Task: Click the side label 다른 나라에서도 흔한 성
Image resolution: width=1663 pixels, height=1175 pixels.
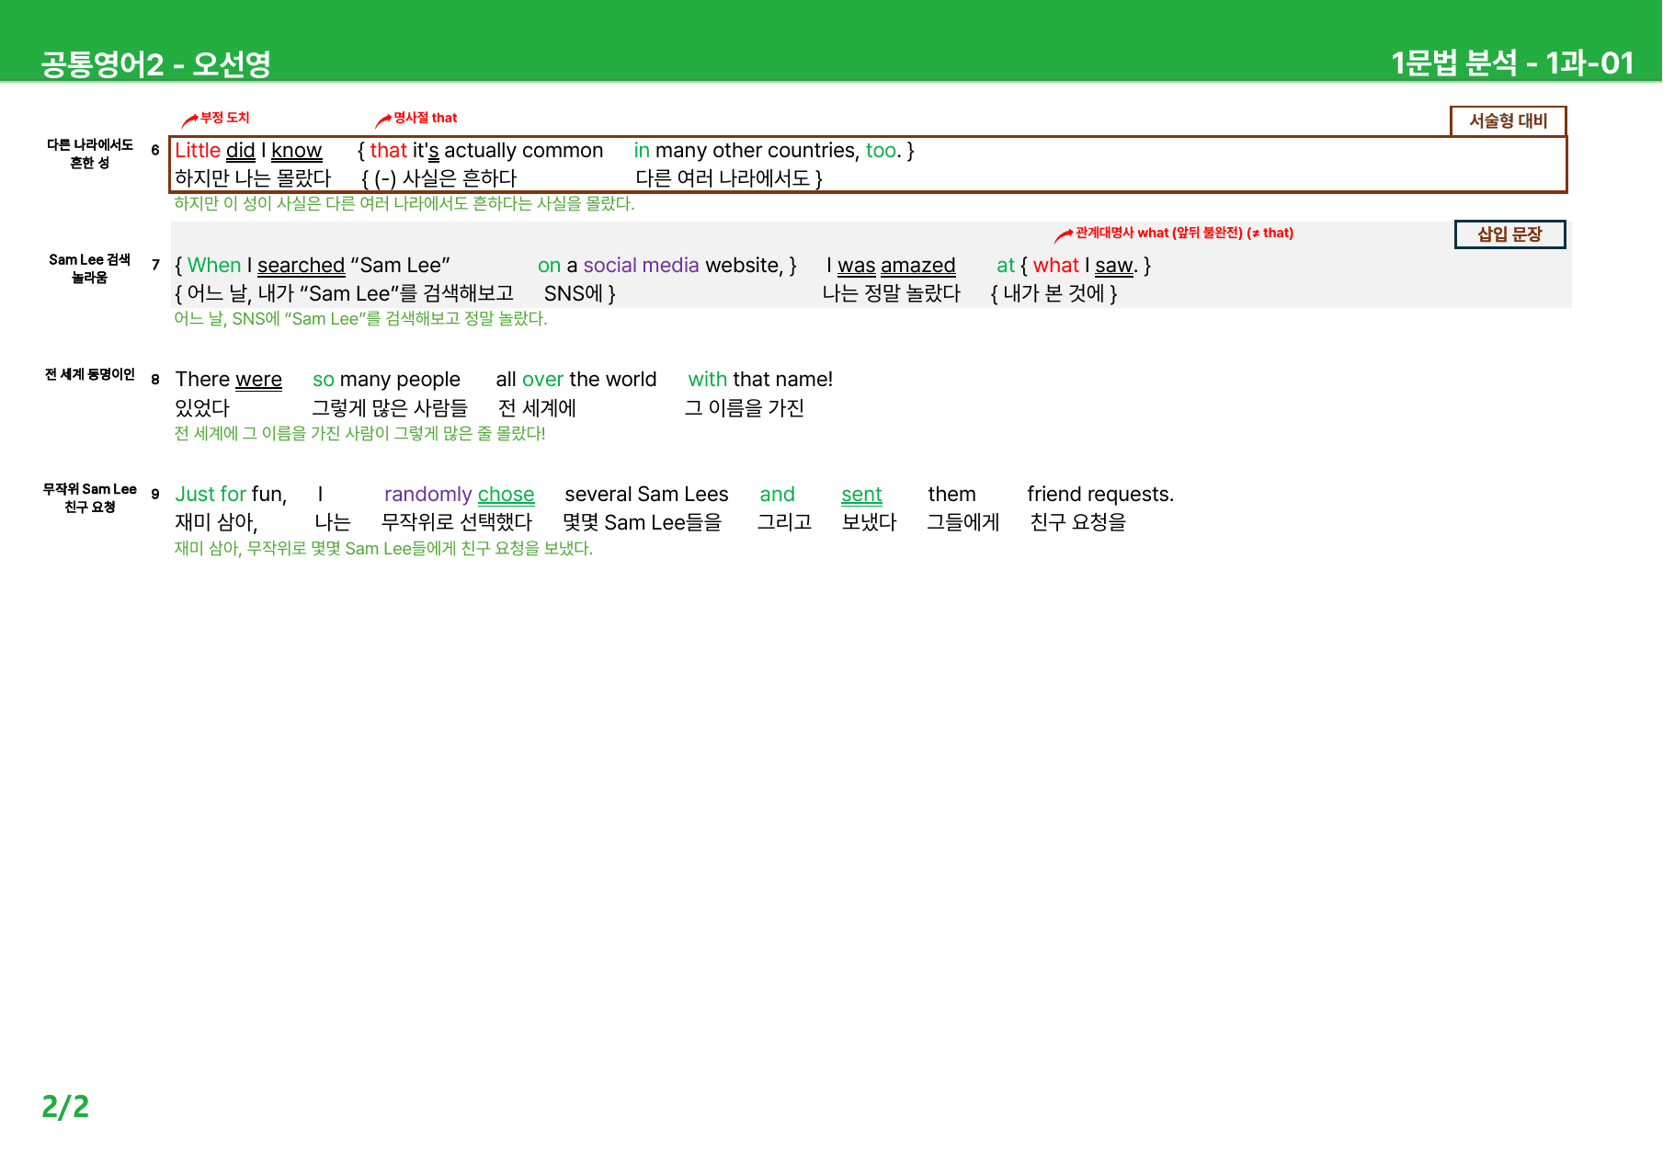Action: (90, 154)
